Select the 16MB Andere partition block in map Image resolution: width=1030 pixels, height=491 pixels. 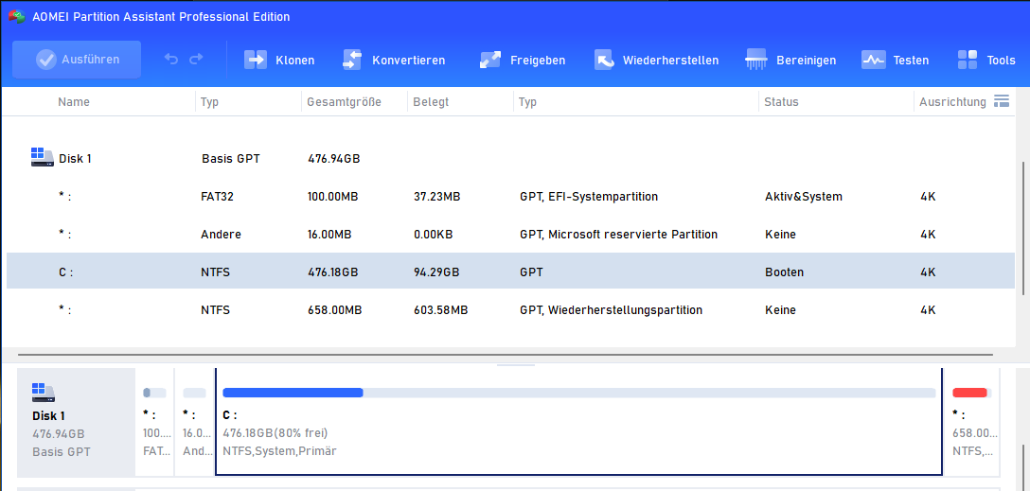pyautogui.click(x=195, y=422)
